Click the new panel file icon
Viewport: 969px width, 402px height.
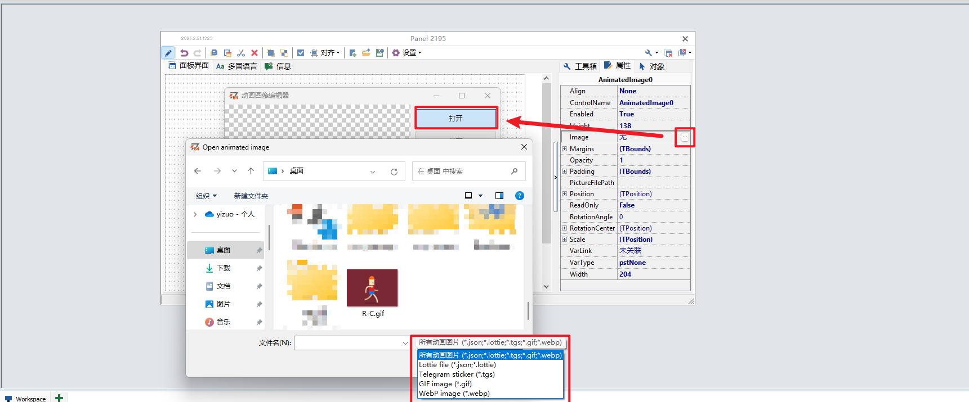coord(352,53)
